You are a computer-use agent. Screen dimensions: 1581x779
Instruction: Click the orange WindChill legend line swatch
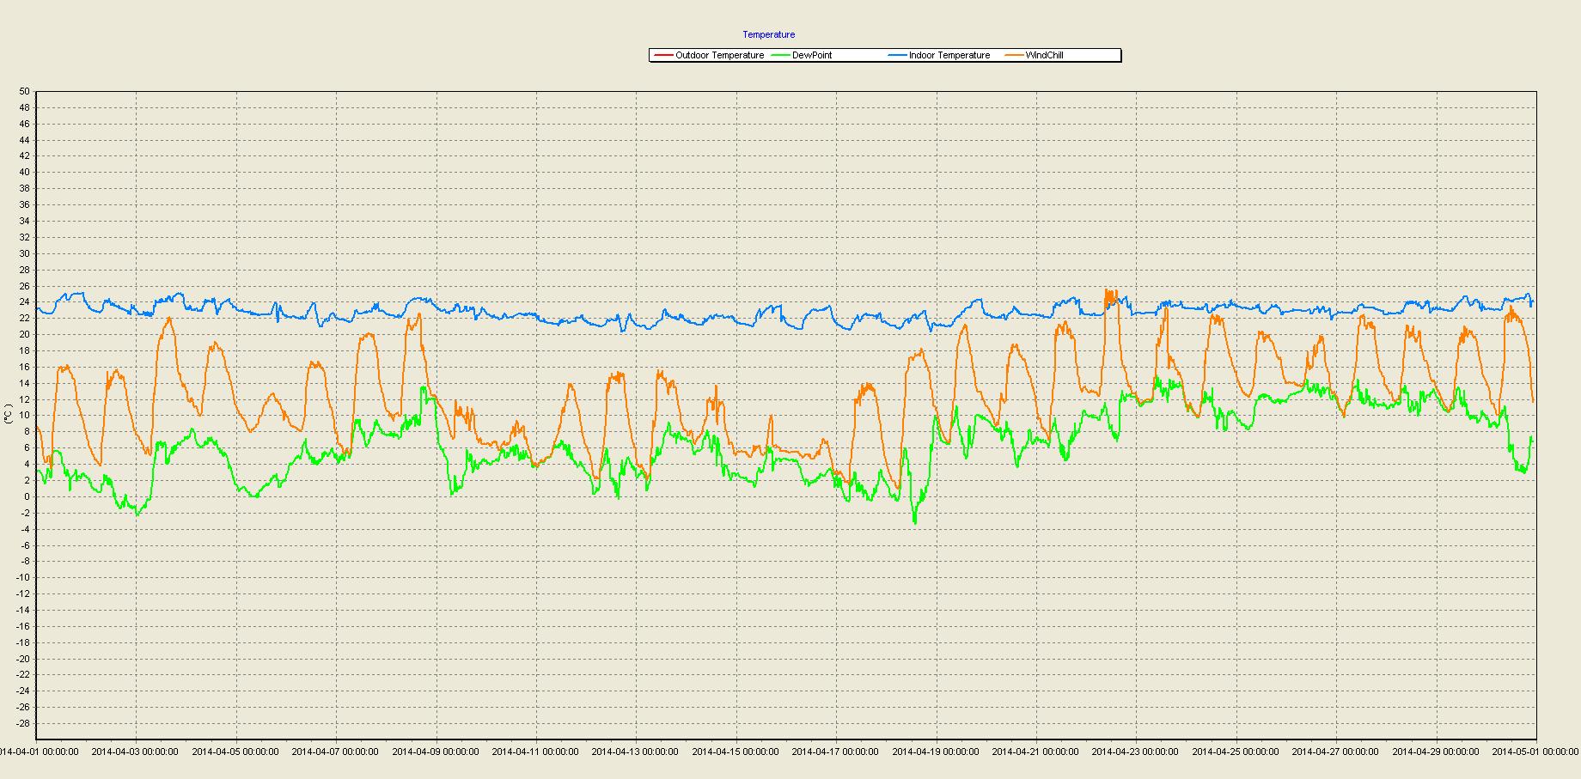(x=1014, y=56)
